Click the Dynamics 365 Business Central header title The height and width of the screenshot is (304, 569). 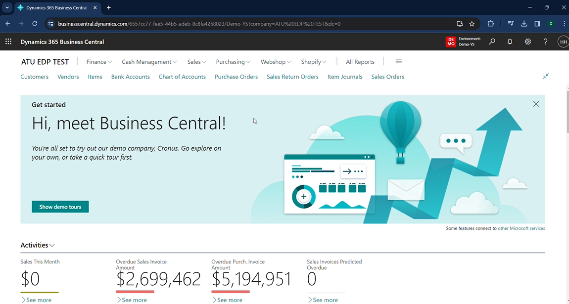[x=62, y=42]
